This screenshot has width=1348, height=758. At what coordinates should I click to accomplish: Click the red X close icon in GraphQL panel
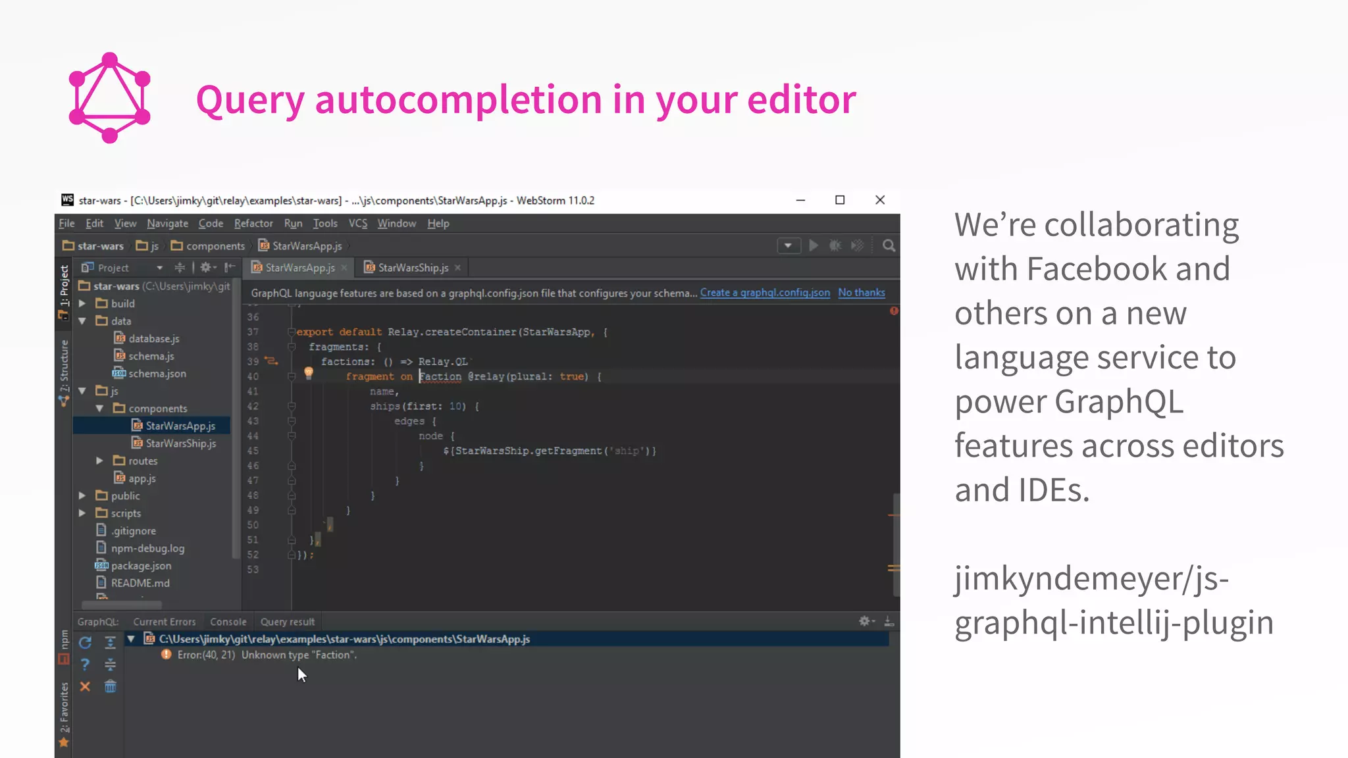point(85,687)
